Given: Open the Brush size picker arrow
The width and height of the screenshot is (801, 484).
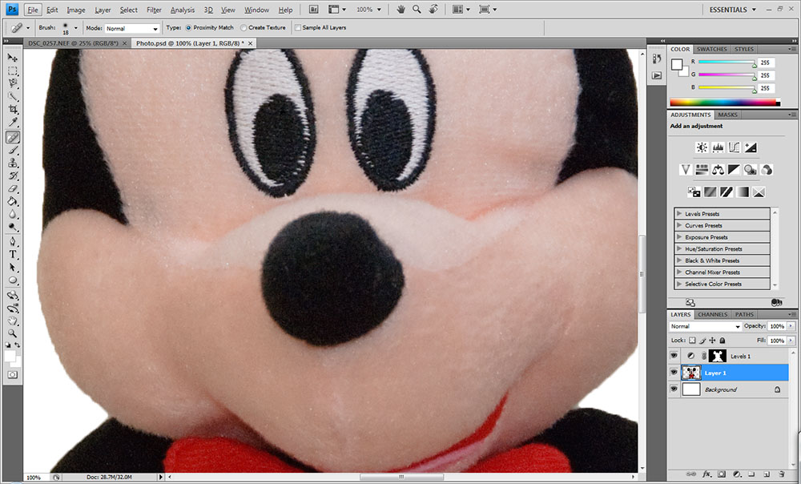Looking at the screenshot, I should [75, 28].
